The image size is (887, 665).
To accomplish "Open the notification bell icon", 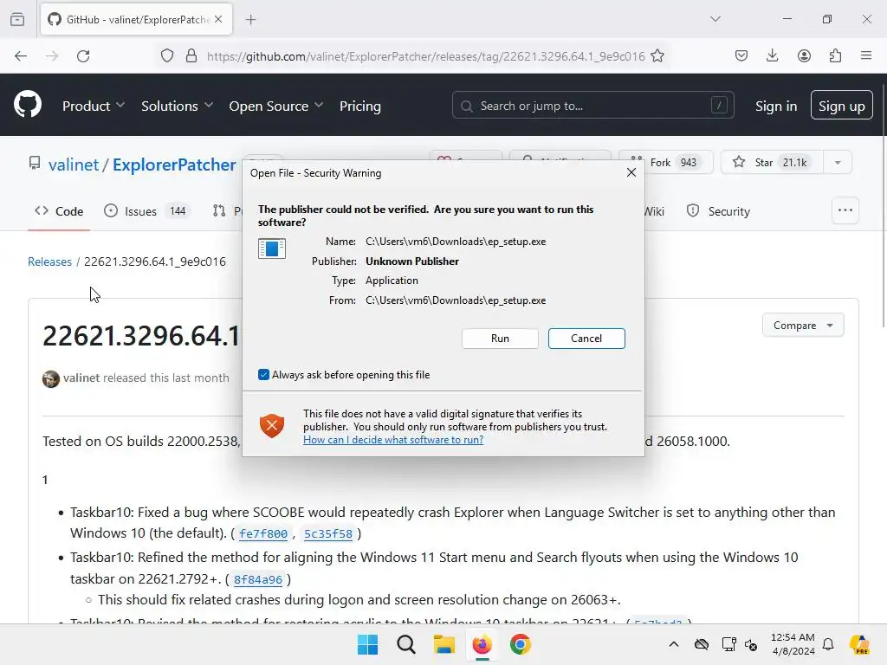I will tap(828, 644).
